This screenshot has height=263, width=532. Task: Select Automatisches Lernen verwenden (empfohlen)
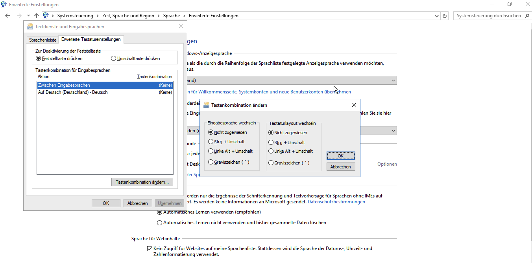209,212
